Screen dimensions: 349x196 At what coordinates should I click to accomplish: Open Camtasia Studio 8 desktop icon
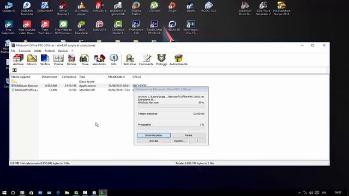[118, 27]
